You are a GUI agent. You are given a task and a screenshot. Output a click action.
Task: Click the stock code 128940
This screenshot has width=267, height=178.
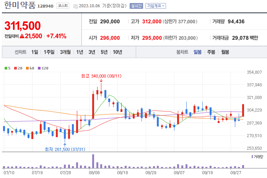click(45, 6)
